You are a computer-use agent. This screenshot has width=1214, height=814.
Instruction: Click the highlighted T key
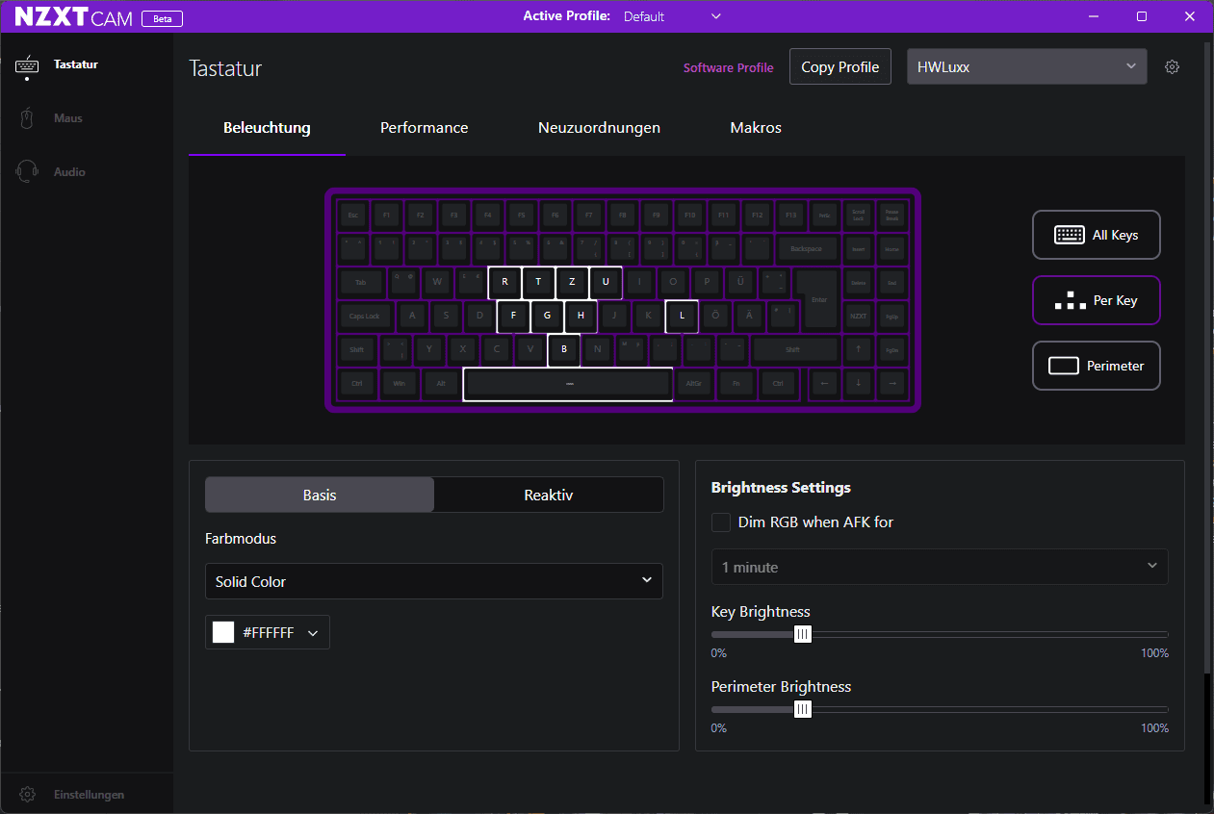(538, 282)
